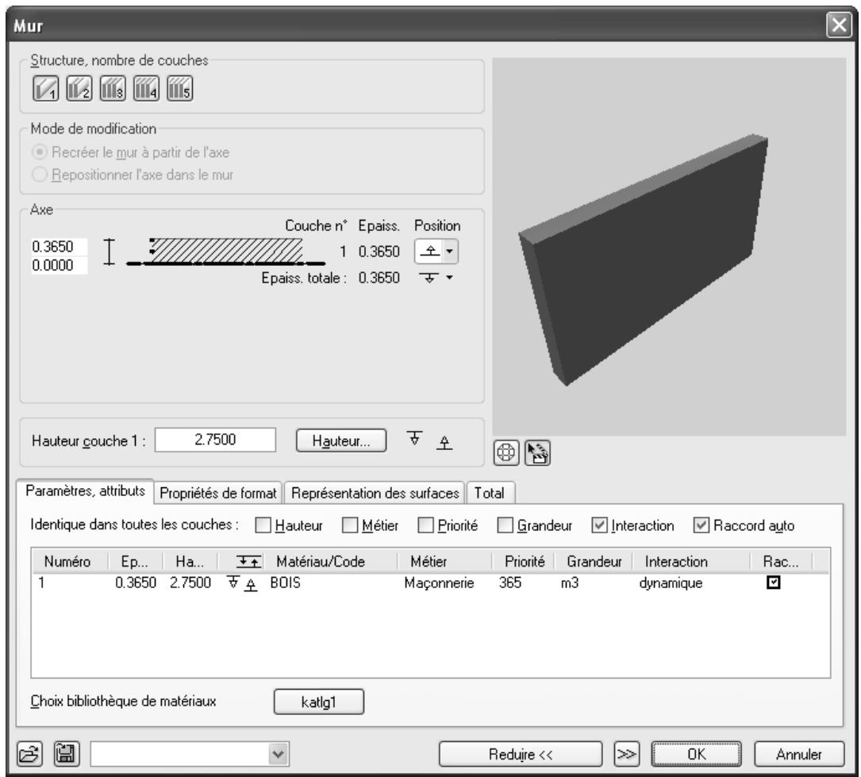The image size is (861, 777).
Task: Click priority value 365 in row 1
Action: point(510,583)
